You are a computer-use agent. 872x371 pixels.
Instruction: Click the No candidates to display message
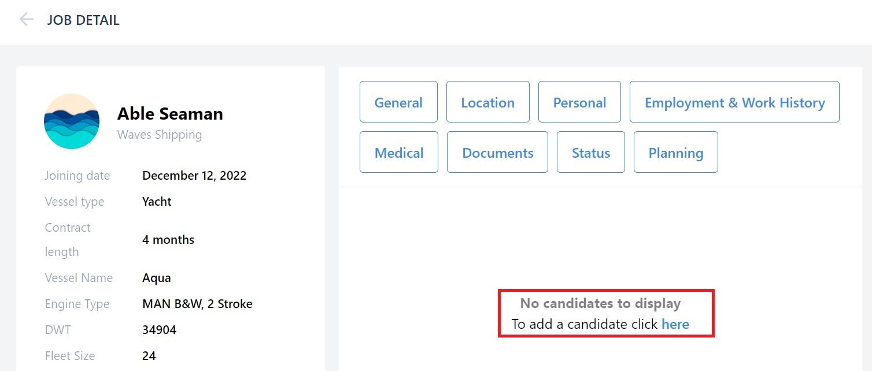[x=600, y=303]
